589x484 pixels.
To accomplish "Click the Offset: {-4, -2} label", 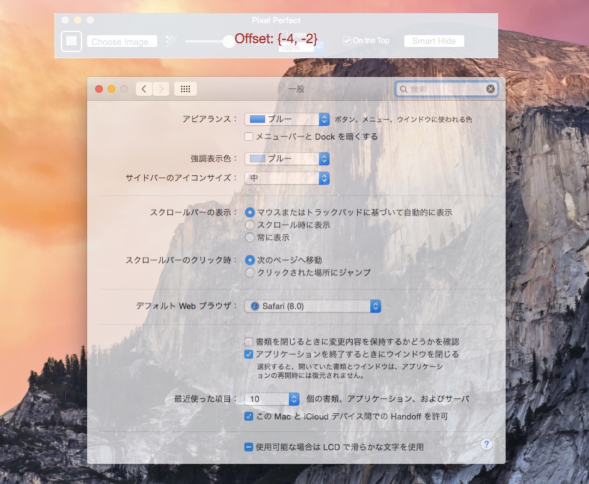I will 276,38.
